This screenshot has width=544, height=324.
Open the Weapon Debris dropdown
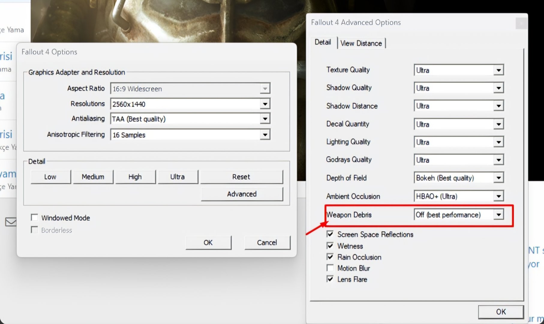[459, 214]
